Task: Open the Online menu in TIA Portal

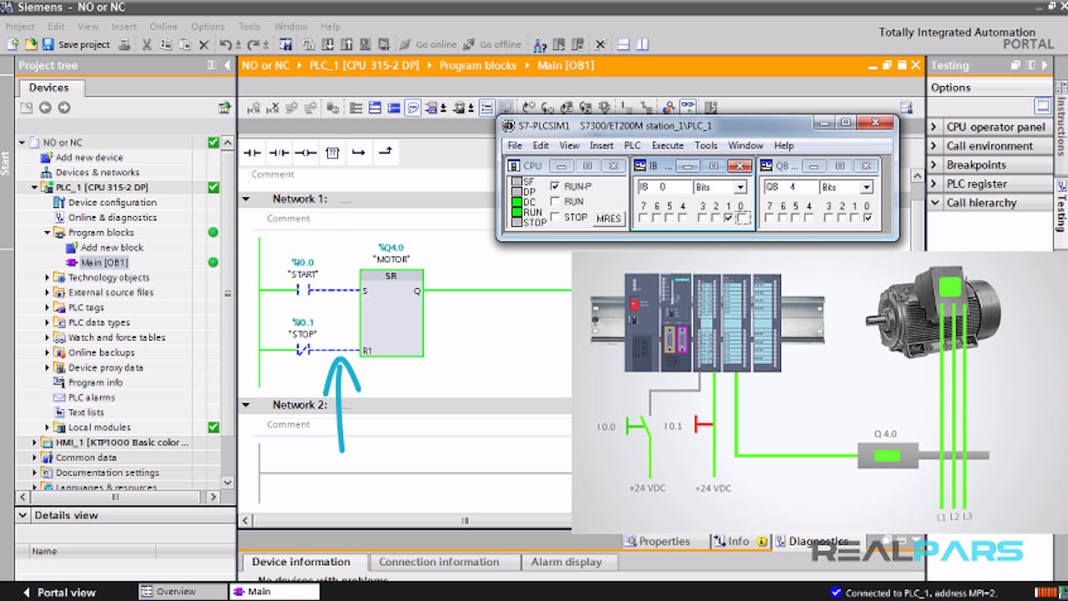Action: tap(164, 27)
